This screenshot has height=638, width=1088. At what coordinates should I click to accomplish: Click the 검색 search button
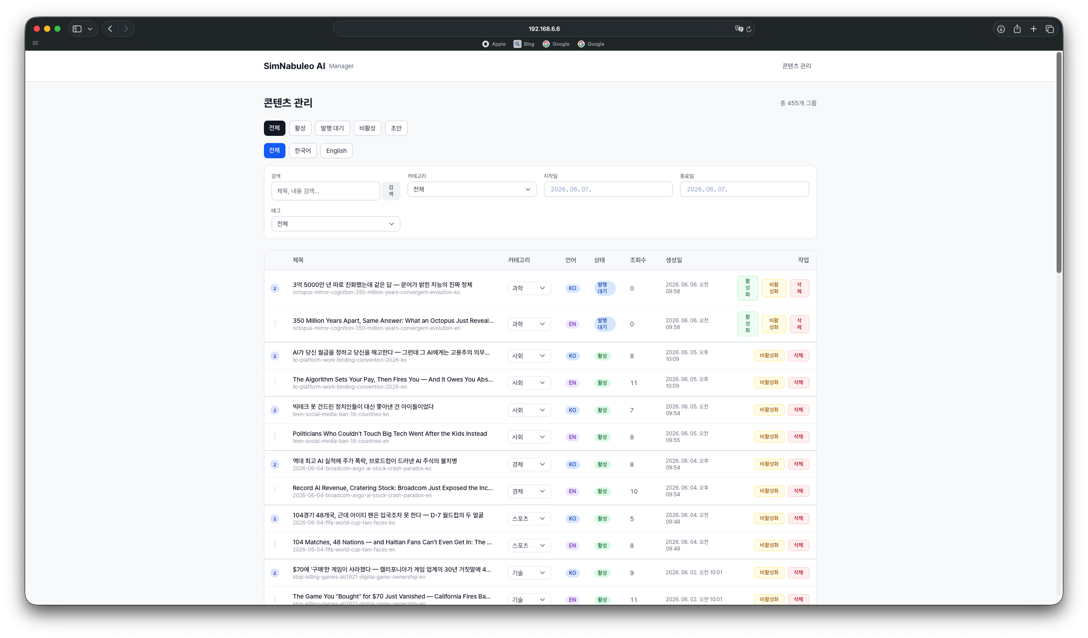(391, 191)
